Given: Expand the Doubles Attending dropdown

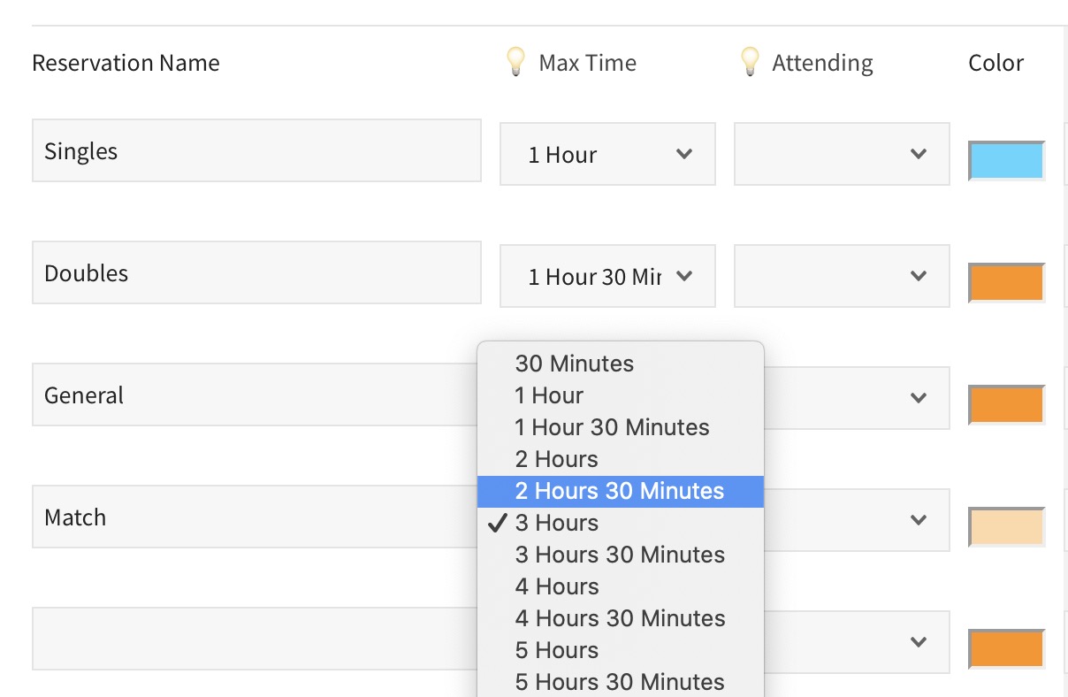Looking at the screenshot, I should click(x=842, y=276).
